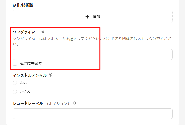Image resolution: width=185 pixels, height=125 pixels.
Task: Click the dashed border add-credit box area
Action: [93, 17]
